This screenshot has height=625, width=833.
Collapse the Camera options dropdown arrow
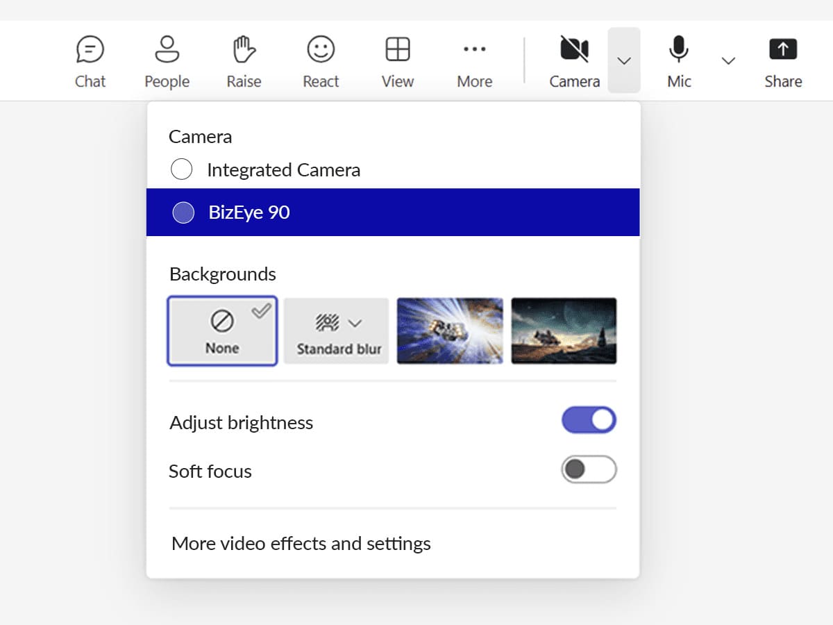(x=624, y=61)
